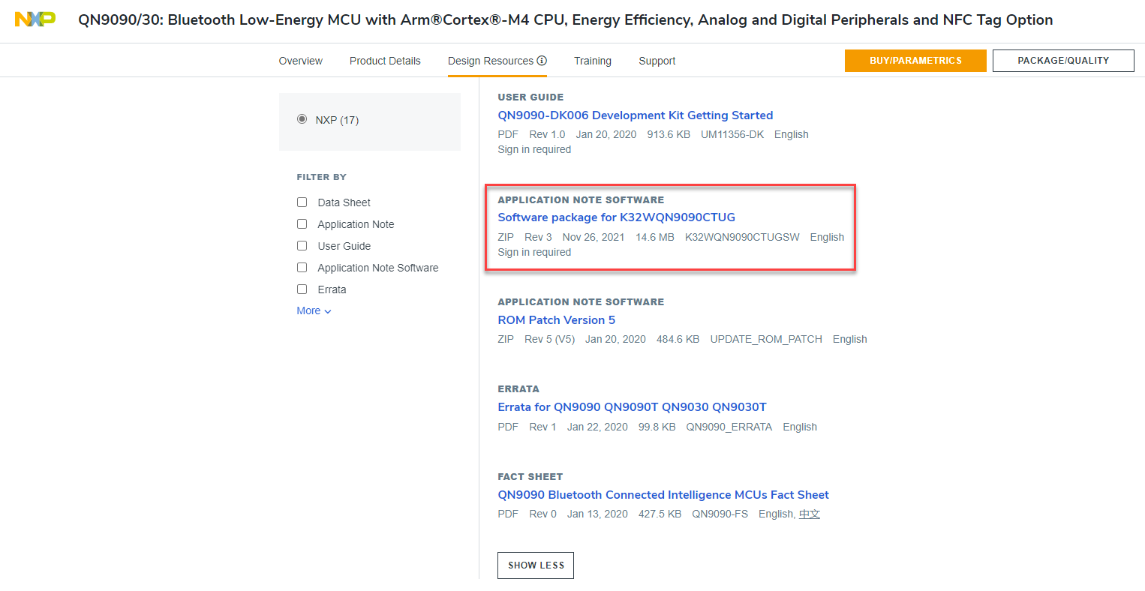Click the NXP logo
The width and height of the screenshot is (1145, 591).
click(x=35, y=19)
